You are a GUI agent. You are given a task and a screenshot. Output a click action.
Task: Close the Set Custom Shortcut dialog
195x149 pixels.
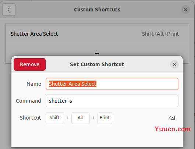point(174,64)
